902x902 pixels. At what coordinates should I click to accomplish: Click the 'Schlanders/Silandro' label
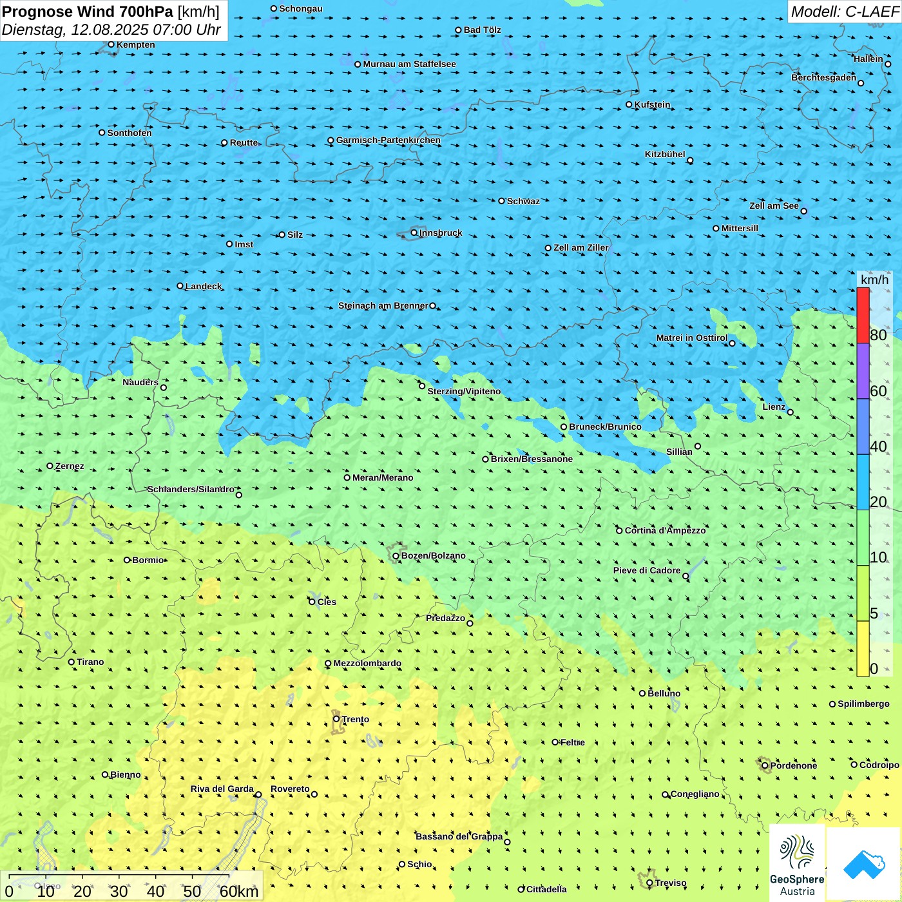[x=191, y=489]
